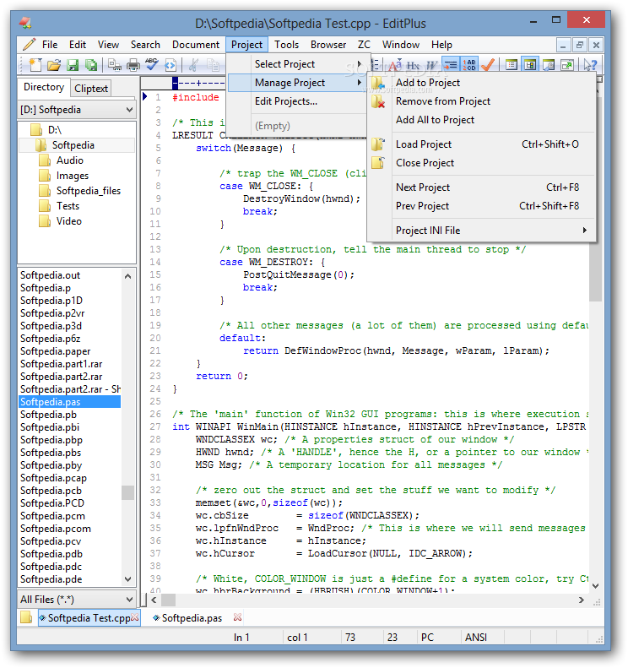The width and height of the screenshot is (628, 668).
Task: Toggle Line Numbers with the 1AB 2CD icon
Action: click(x=469, y=65)
